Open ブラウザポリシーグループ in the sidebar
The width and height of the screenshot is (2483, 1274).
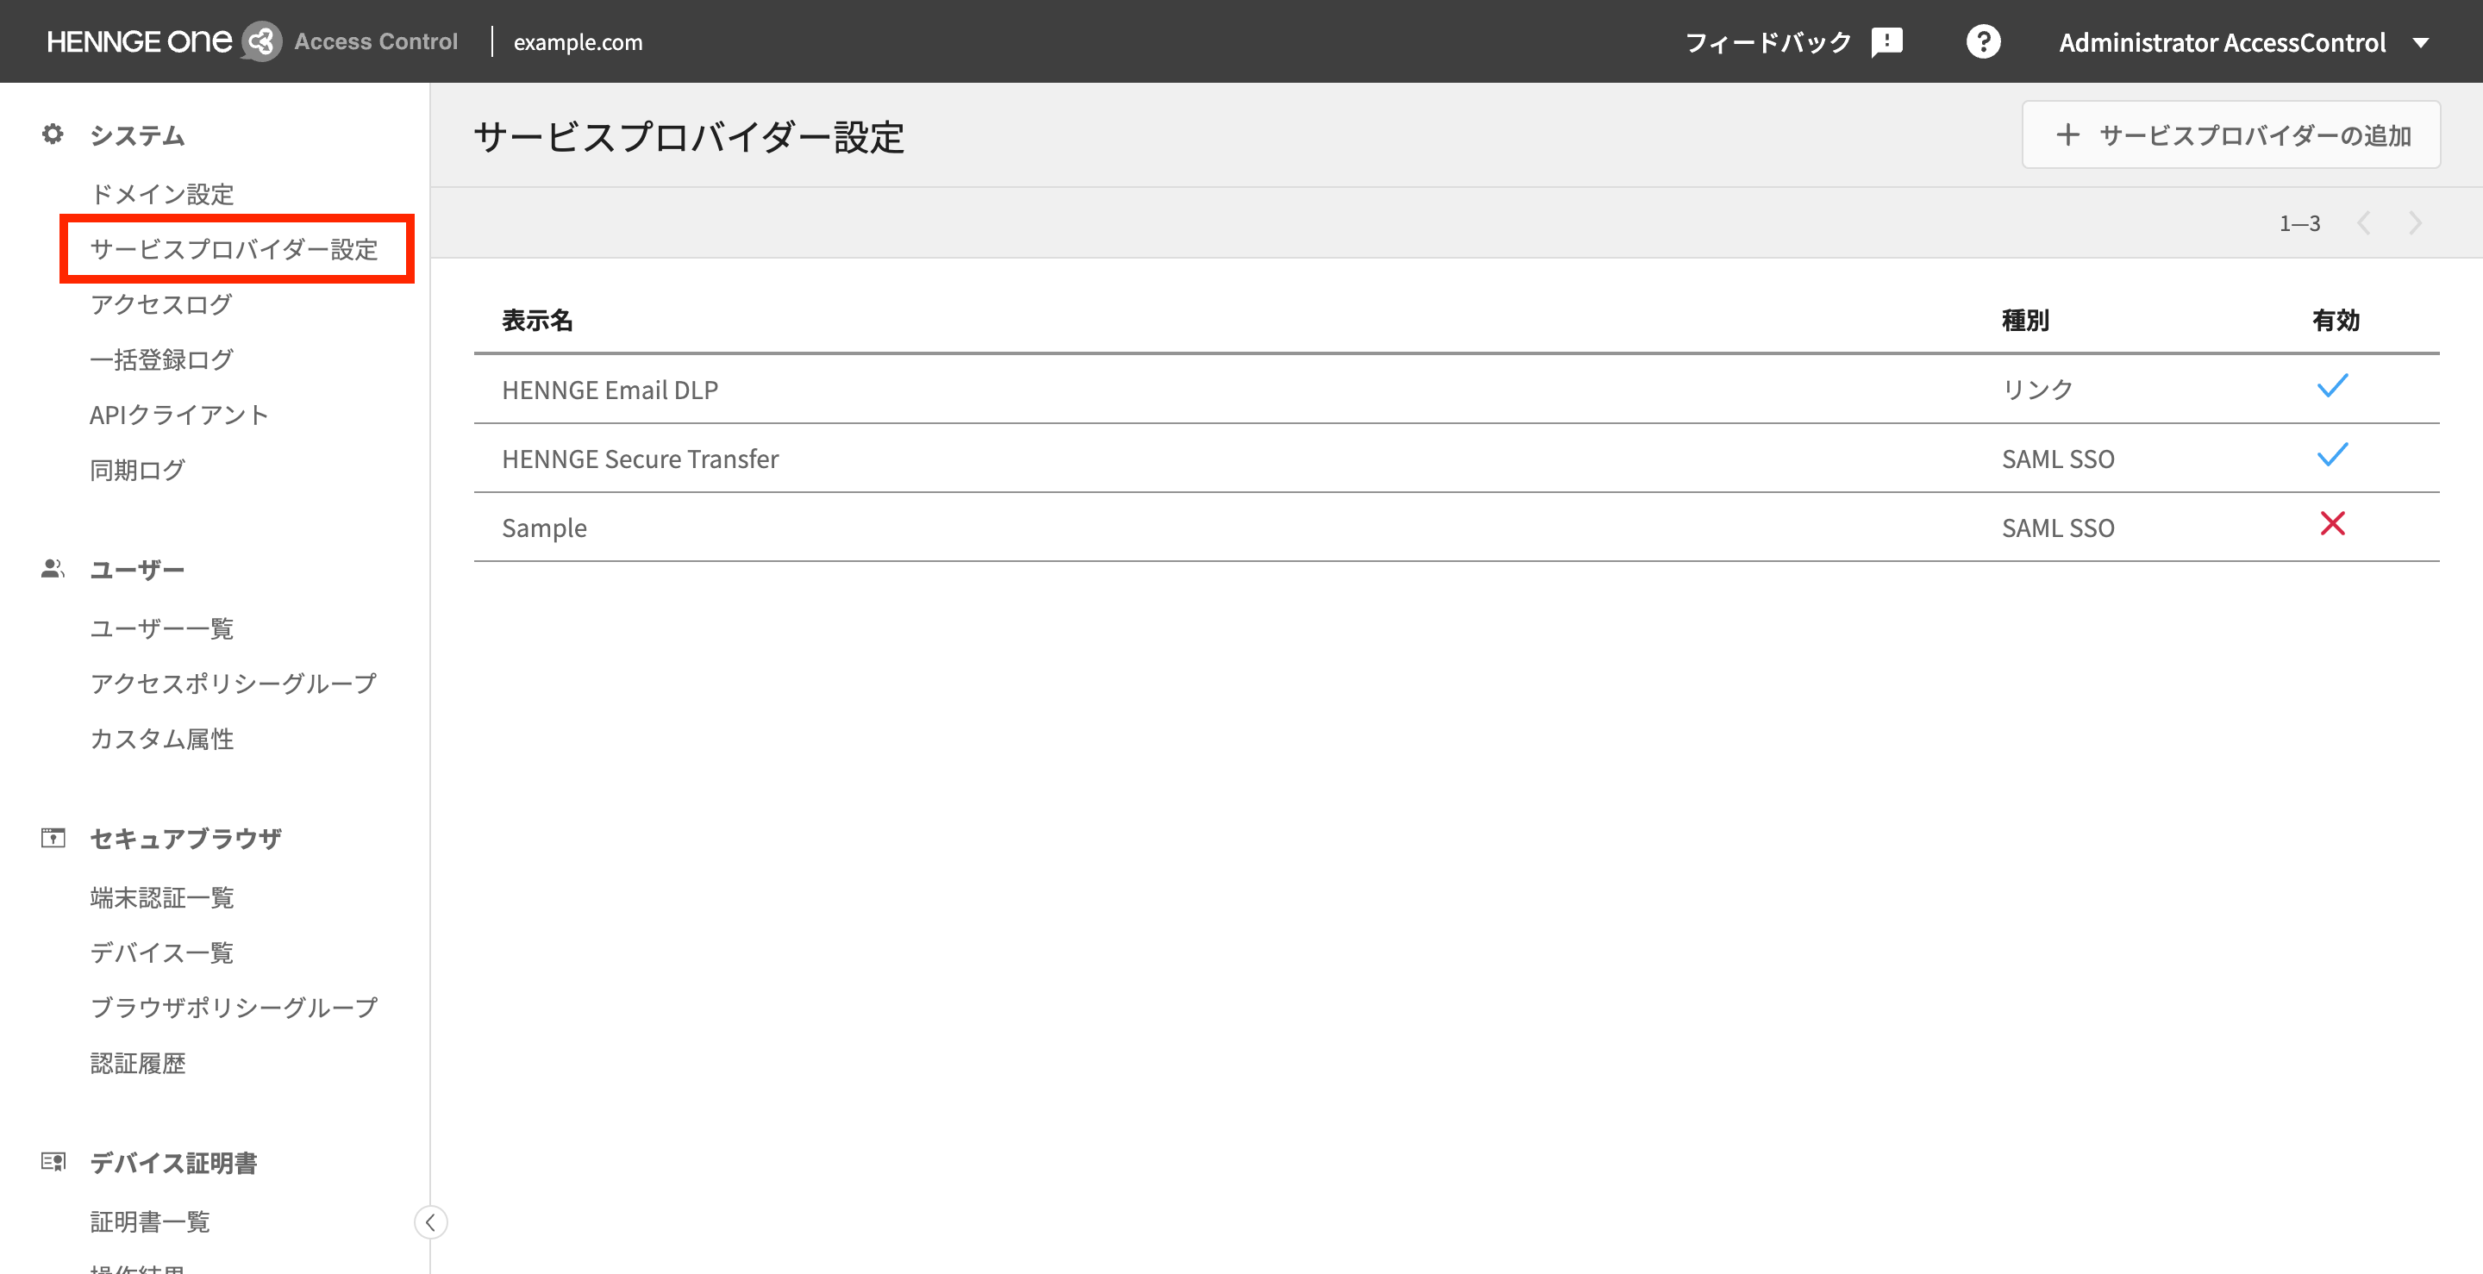[234, 1007]
